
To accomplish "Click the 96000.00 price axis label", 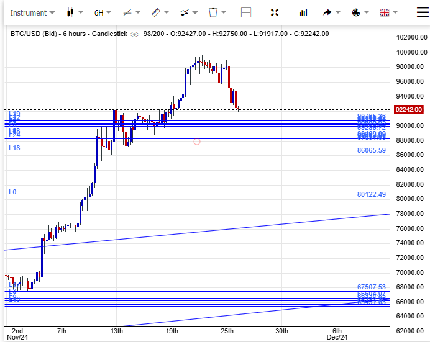I will click(x=410, y=81).
